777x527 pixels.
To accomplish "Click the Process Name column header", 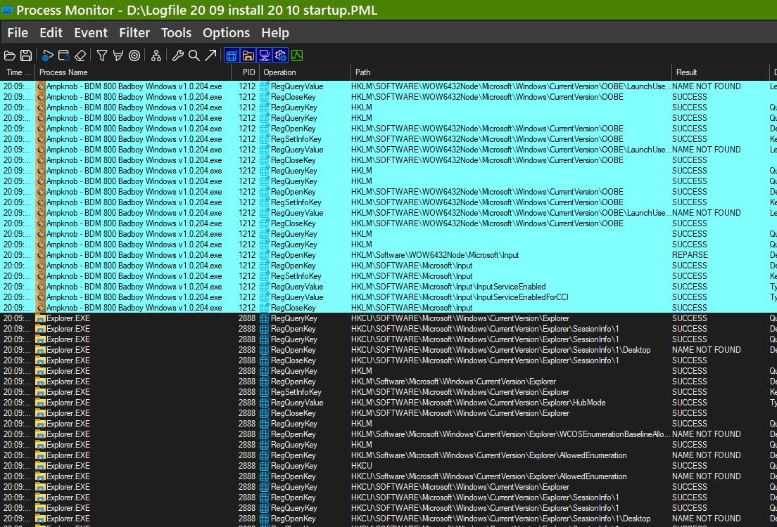I will [x=133, y=72].
